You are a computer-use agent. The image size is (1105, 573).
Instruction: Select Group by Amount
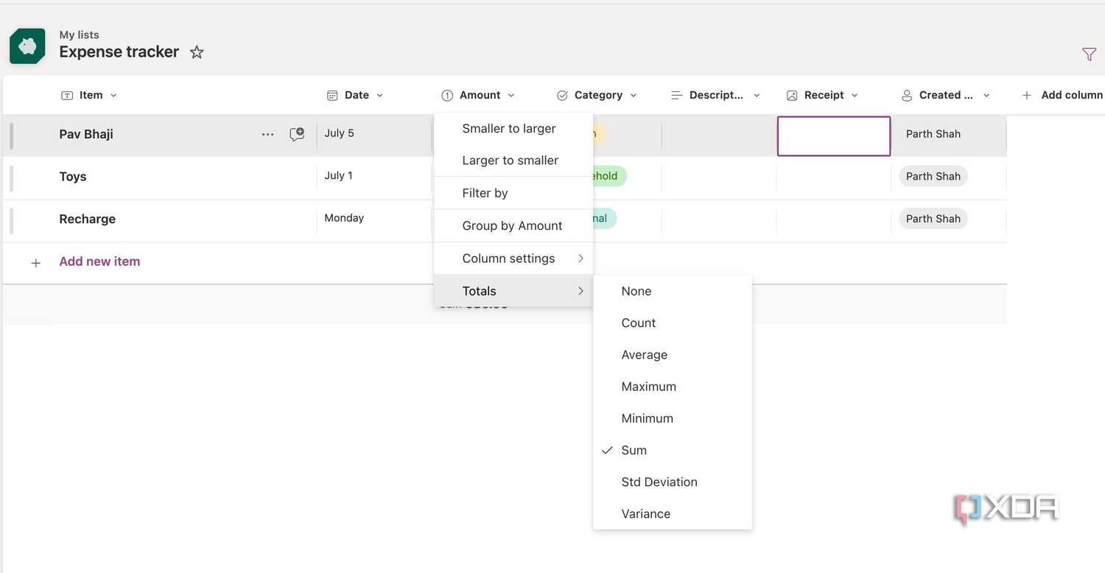point(513,225)
